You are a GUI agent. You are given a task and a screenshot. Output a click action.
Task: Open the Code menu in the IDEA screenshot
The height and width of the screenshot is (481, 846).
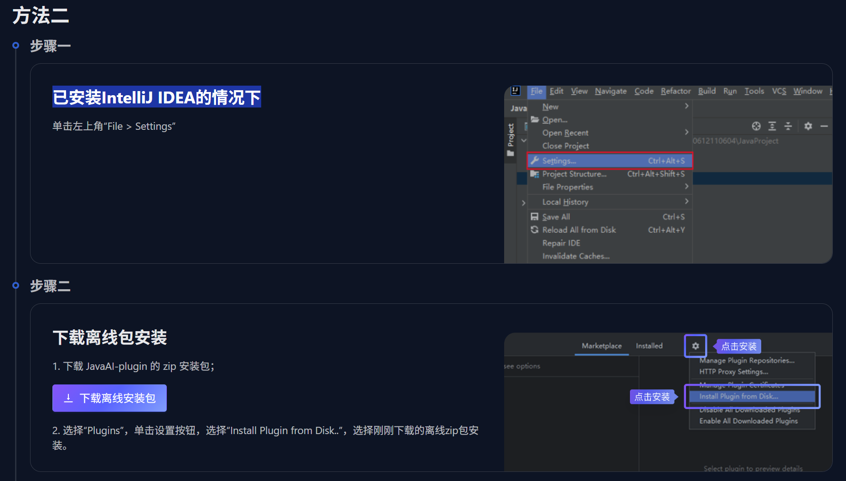[644, 91]
